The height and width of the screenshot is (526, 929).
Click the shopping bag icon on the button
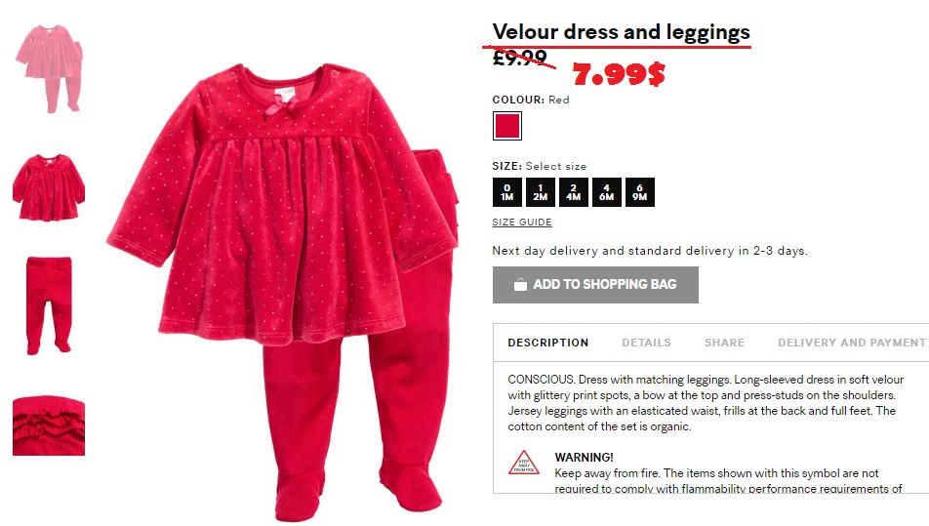click(520, 285)
